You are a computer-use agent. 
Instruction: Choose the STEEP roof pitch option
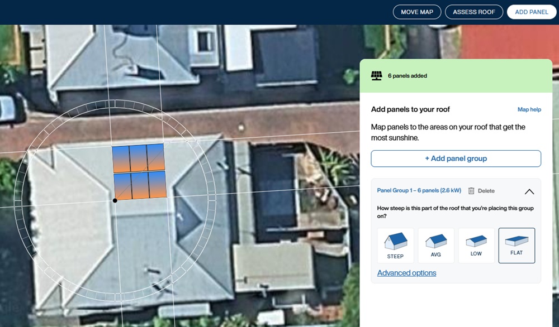[x=395, y=246]
